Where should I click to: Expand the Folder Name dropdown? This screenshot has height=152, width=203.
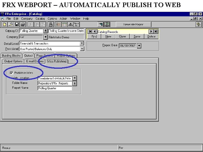click(75, 84)
